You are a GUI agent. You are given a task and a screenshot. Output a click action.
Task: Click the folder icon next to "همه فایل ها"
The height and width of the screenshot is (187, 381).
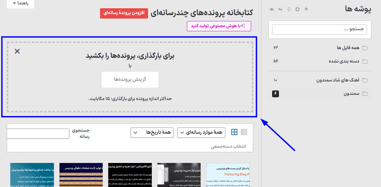coord(365,48)
